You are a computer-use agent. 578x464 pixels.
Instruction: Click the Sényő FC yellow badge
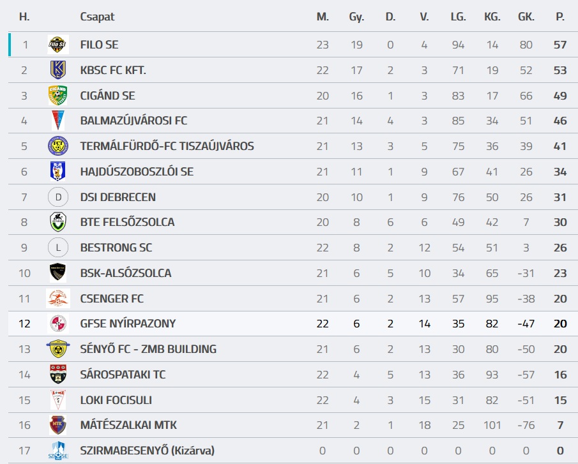point(58,349)
